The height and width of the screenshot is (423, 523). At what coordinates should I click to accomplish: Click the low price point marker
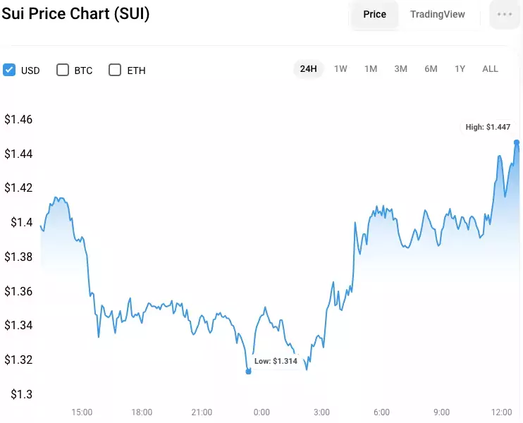point(248,372)
